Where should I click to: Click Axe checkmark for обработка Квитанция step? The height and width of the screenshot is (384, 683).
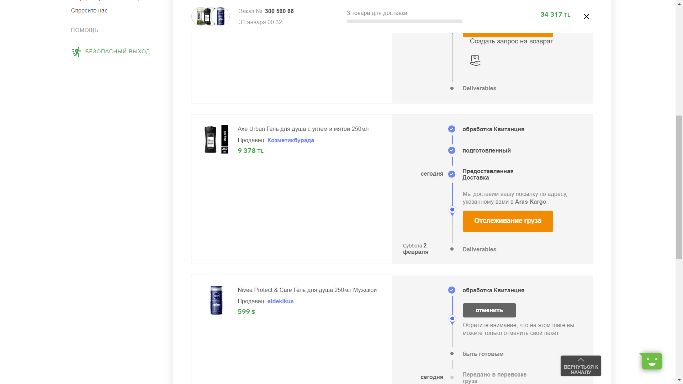pyautogui.click(x=452, y=129)
